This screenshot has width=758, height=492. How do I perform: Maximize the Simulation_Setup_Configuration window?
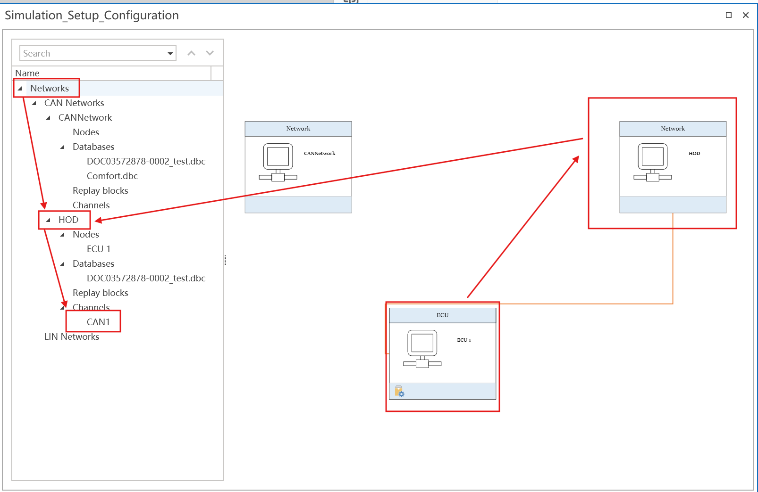click(x=728, y=15)
